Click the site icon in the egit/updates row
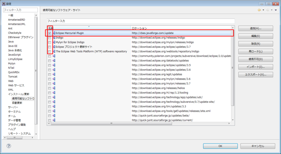The width and height of the screenshot is (281, 154). click(x=54, y=74)
